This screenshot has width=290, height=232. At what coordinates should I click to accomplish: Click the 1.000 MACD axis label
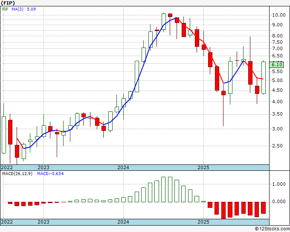278,184
